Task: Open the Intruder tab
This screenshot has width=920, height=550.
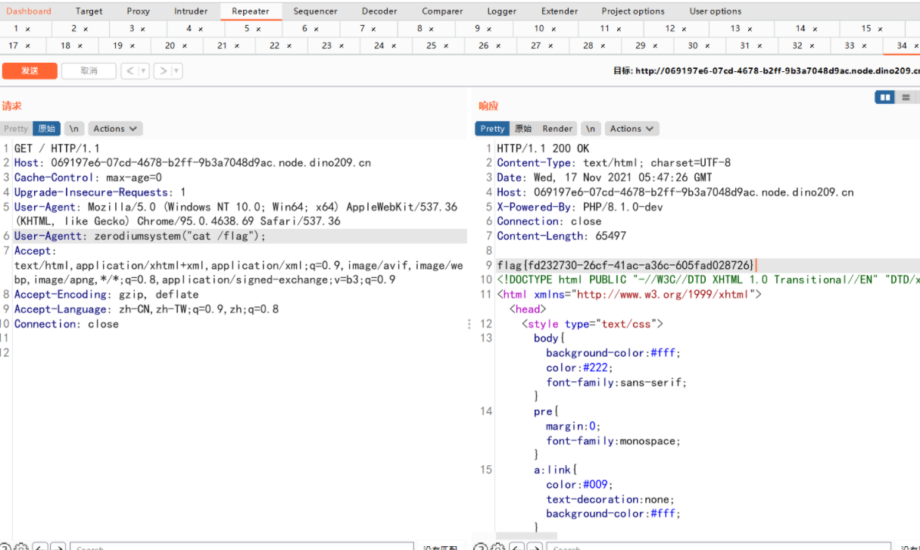Action: click(191, 11)
